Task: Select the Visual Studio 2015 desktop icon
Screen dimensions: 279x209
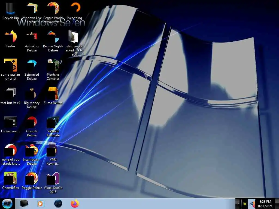Action: click(x=53, y=182)
